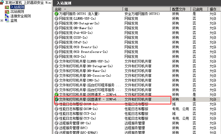Viewport: 221px width, 134px height.
Task: Sort rules by 组 column header
Action: [147, 9]
